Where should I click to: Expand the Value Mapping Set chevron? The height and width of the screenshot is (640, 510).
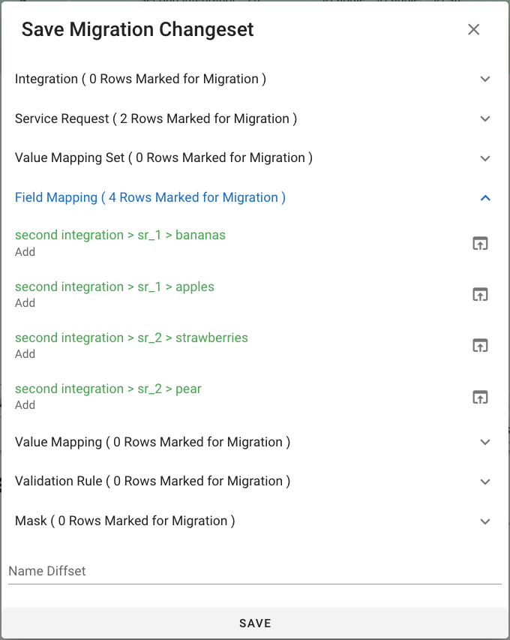coord(485,158)
